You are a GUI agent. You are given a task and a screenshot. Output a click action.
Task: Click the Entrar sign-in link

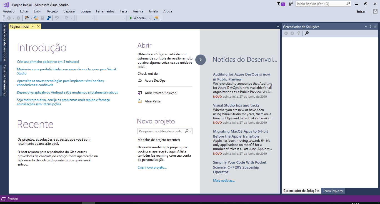point(361,11)
